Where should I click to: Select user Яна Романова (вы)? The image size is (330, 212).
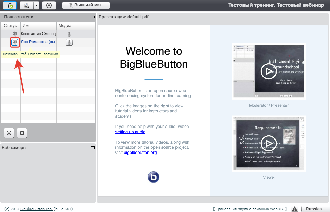tap(38, 42)
